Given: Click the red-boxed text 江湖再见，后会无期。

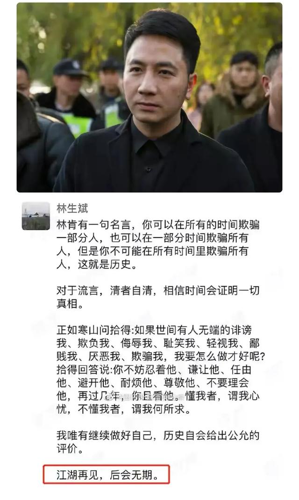Looking at the screenshot, I should 107,475.
